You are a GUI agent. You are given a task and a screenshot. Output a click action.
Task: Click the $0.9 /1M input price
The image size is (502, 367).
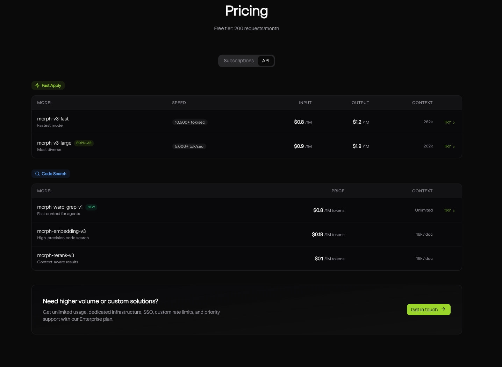(x=303, y=146)
